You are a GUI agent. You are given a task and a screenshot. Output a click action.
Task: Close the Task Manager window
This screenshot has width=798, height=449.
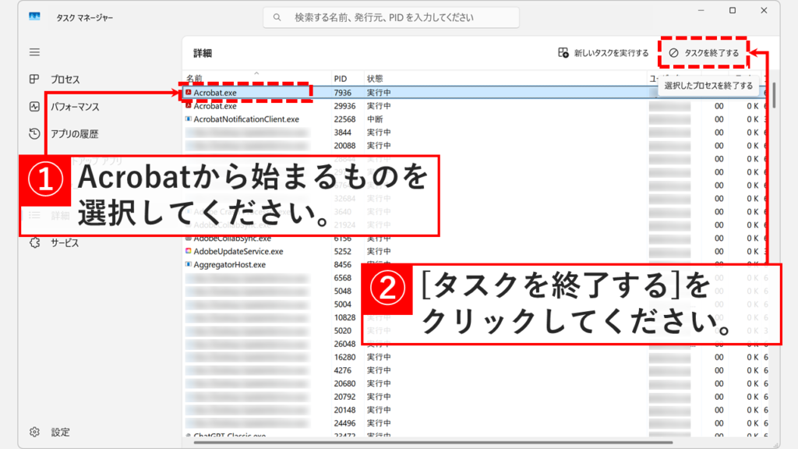pos(764,10)
